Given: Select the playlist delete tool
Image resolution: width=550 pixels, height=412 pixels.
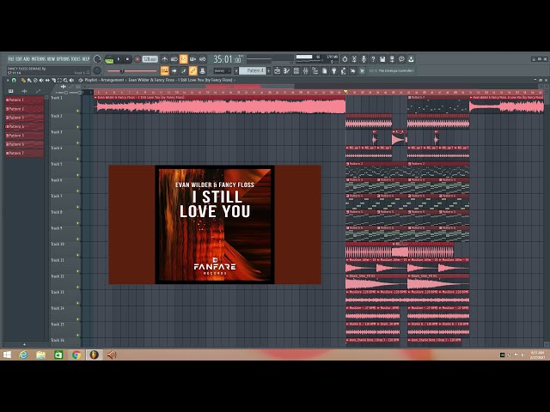Looking at the screenshot, I should [x=35, y=80].
